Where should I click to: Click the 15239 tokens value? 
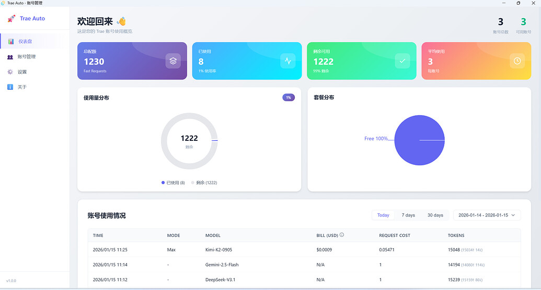coord(454,280)
